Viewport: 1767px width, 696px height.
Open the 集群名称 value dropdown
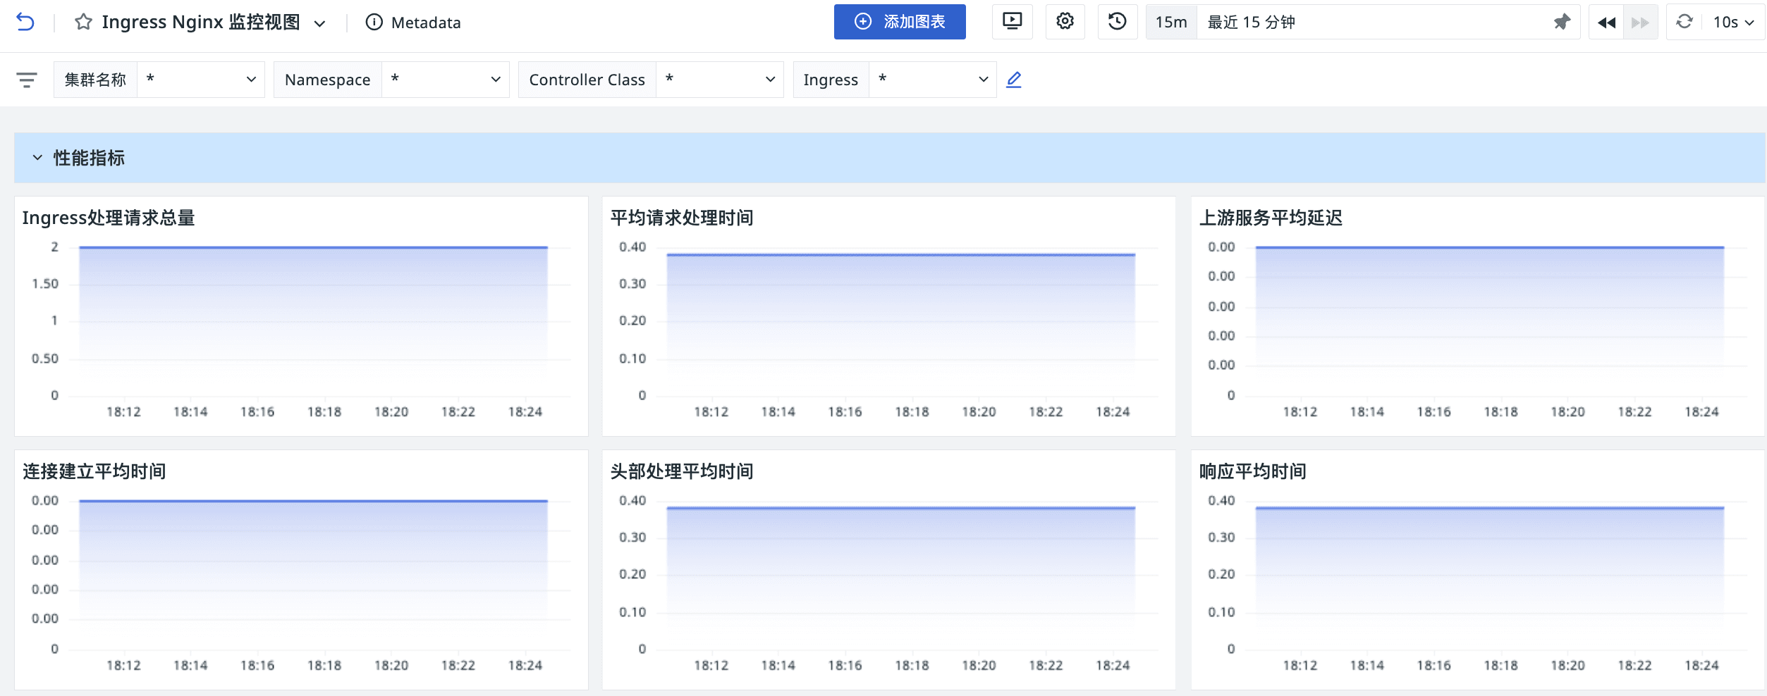pyautogui.click(x=201, y=80)
